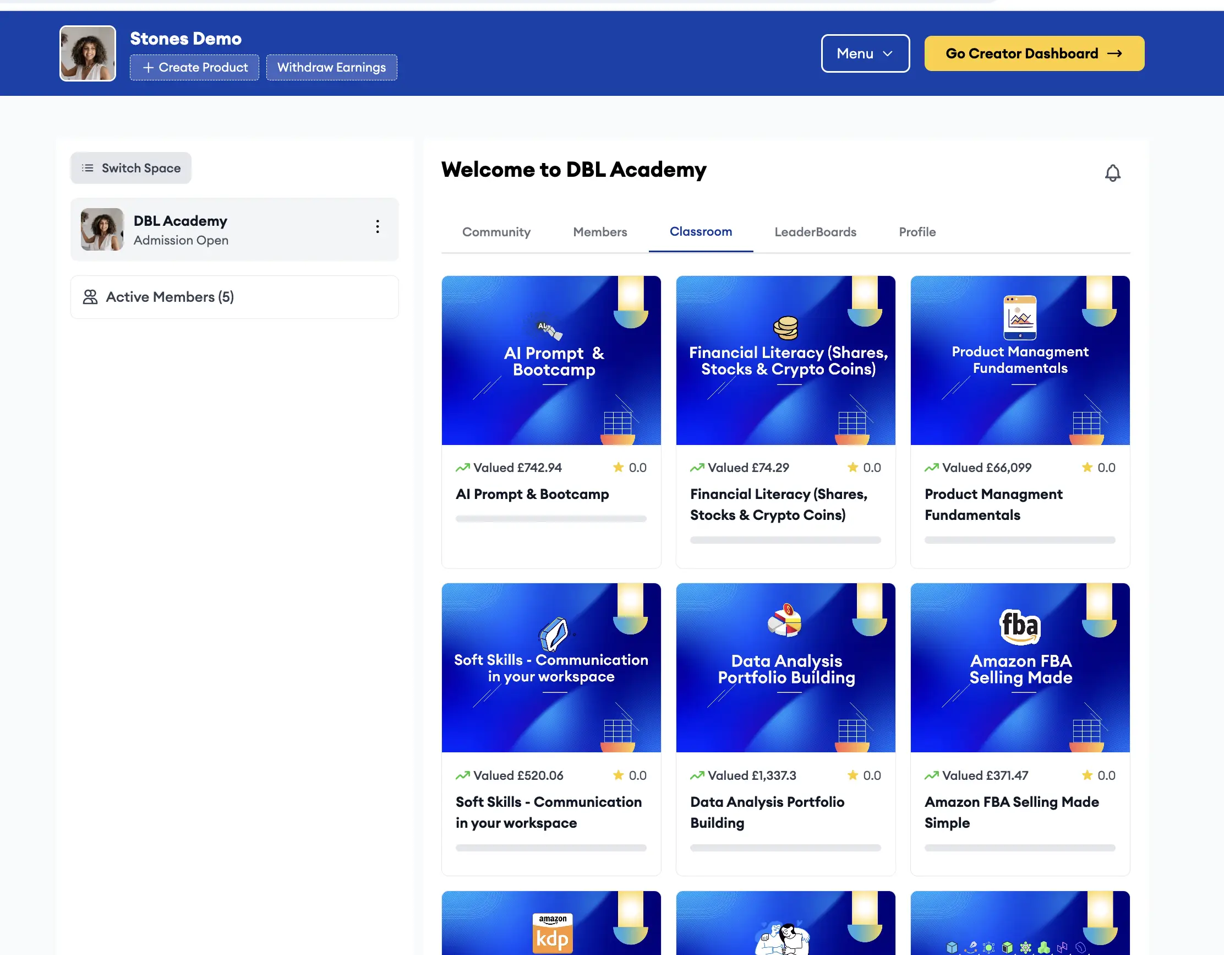Click the Active Members people icon

[90, 297]
